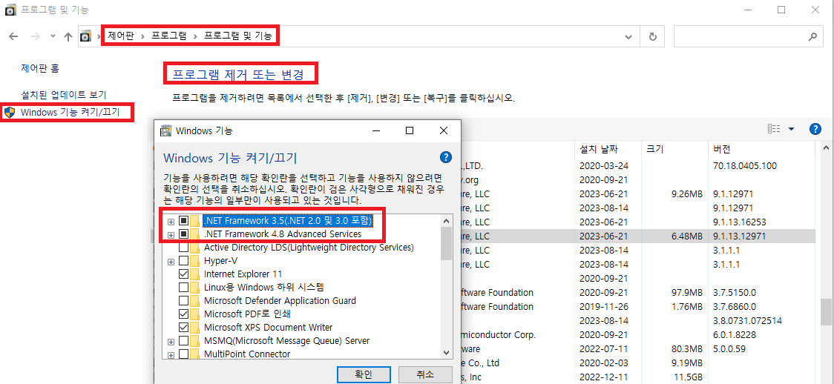The width and height of the screenshot is (834, 384).
Task: Enable Active Directory LDS checkbox
Action: (183, 248)
